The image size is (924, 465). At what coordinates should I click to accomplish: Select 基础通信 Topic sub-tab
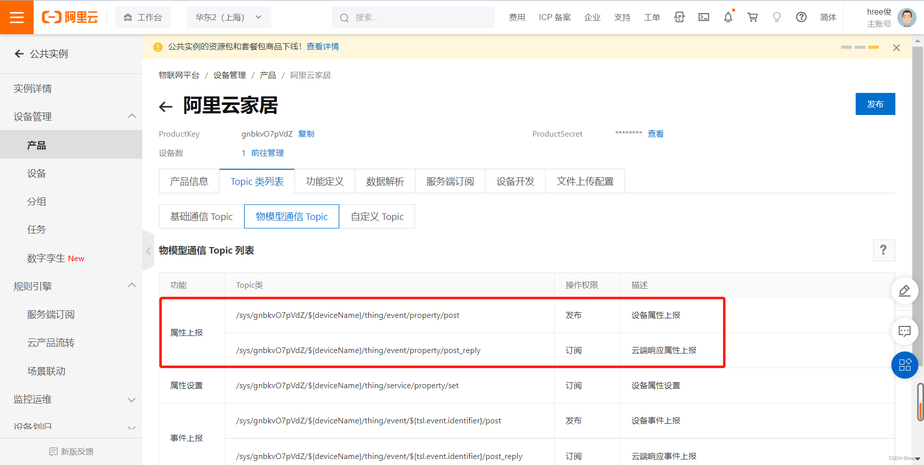click(x=201, y=216)
